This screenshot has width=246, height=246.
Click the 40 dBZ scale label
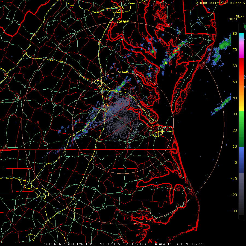[235, 98]
